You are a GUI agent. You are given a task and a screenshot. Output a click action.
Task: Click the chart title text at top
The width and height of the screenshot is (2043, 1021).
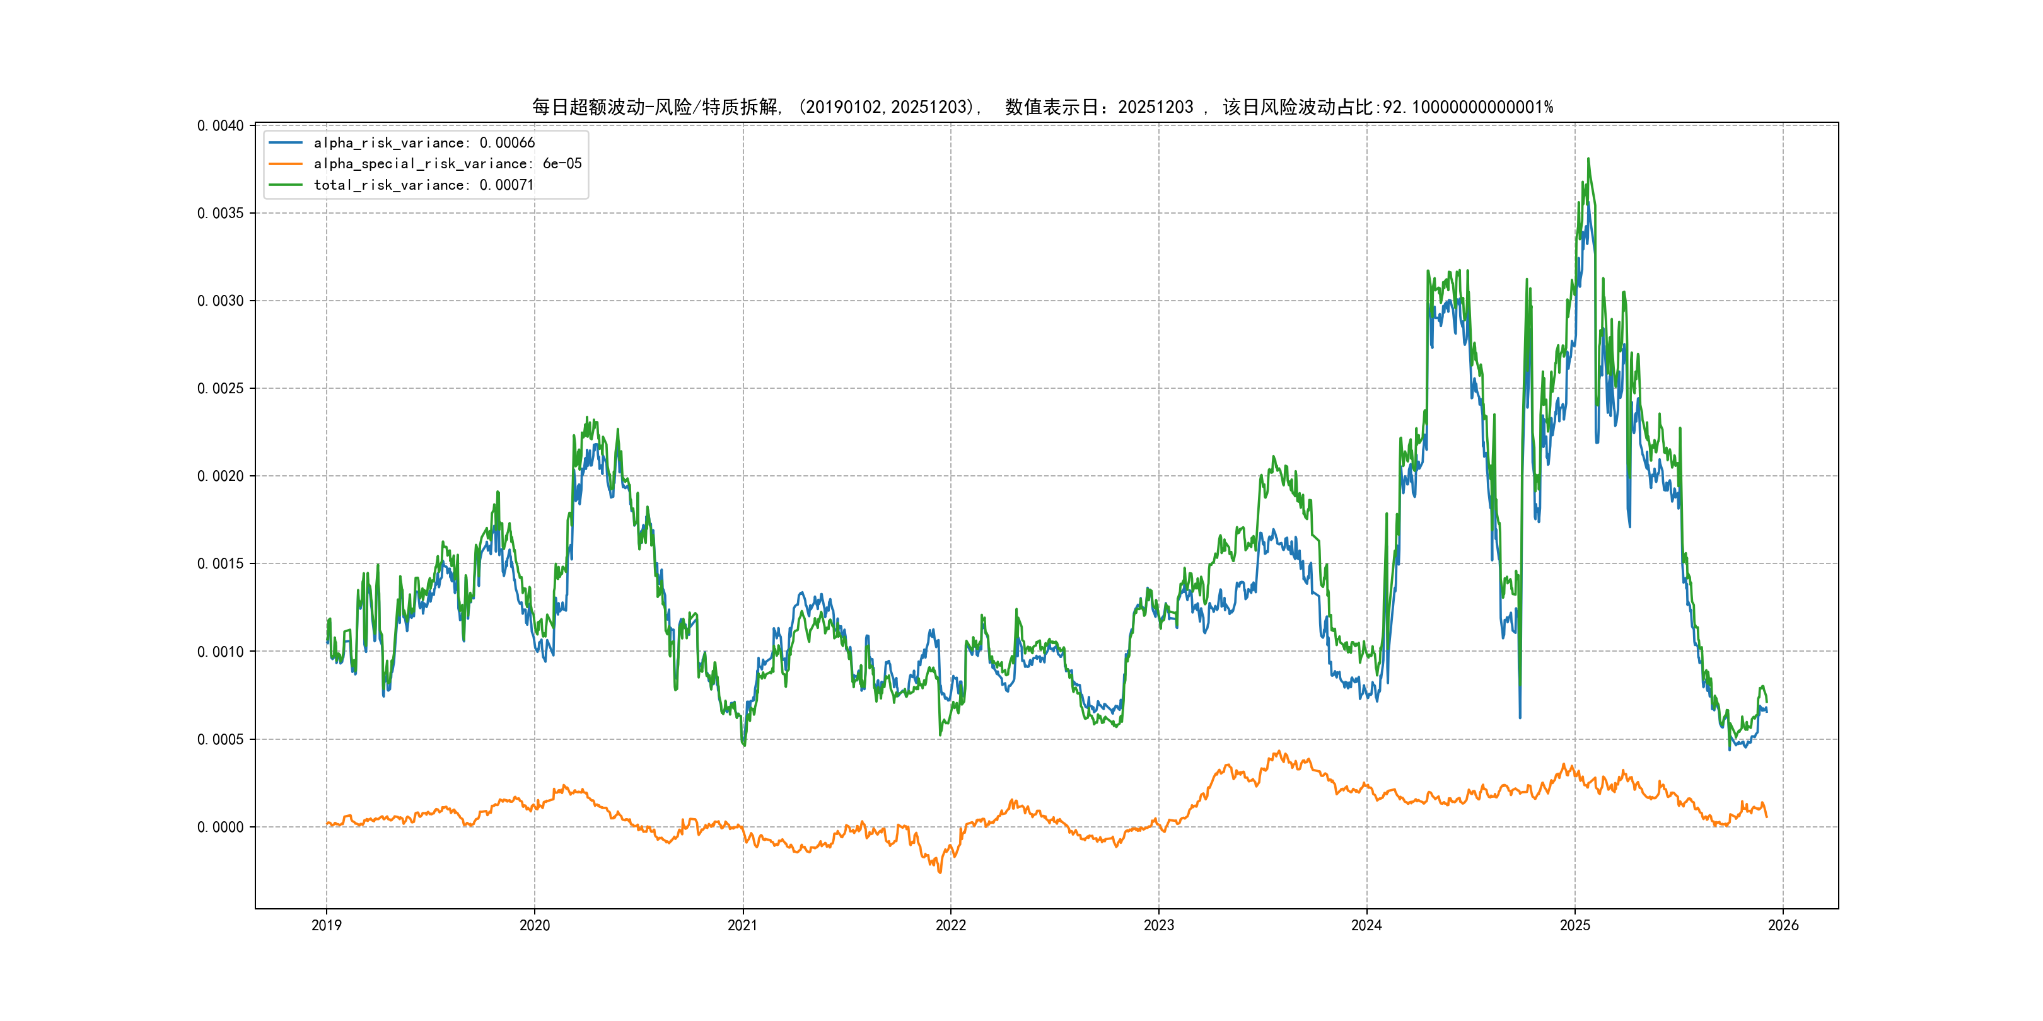pos(1041,107)
